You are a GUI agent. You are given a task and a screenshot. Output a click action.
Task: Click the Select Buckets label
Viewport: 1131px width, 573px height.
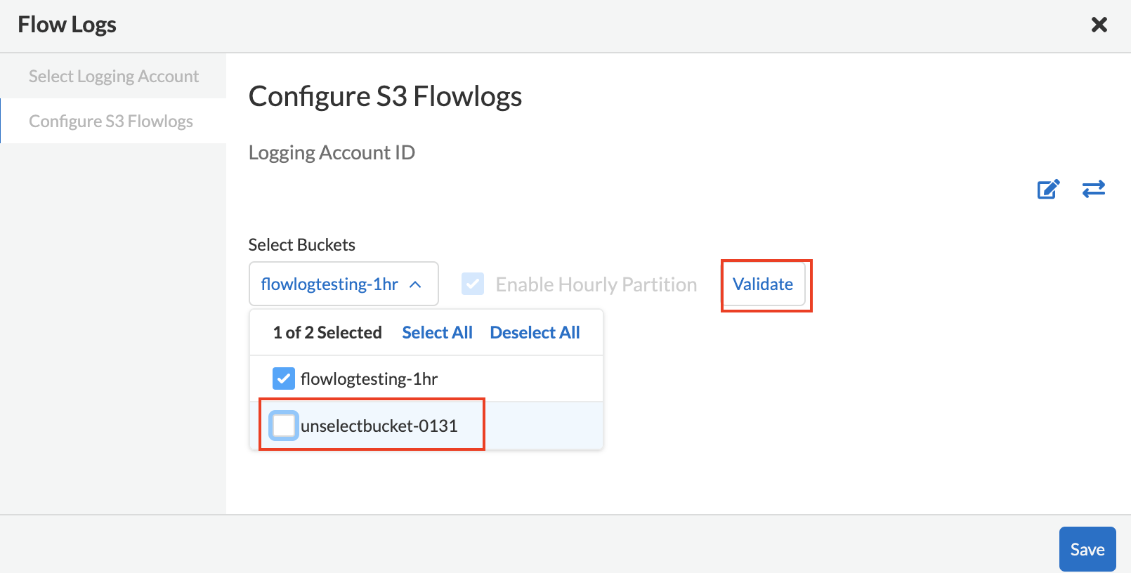point(302,245)
